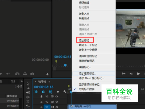Toggle timeline Snap magnet icon
The width and height of the screenshot is (145, 109).
[x=43, y=92]
